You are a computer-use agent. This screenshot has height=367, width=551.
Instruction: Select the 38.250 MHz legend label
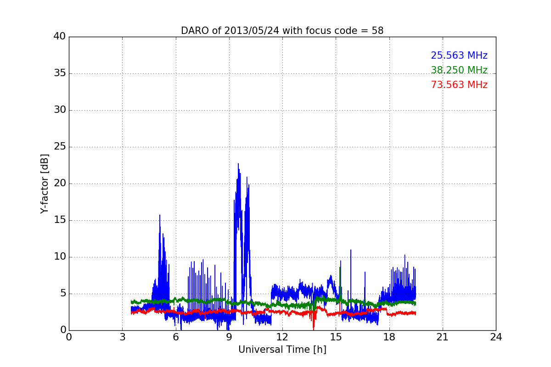(x=459, y=70)
